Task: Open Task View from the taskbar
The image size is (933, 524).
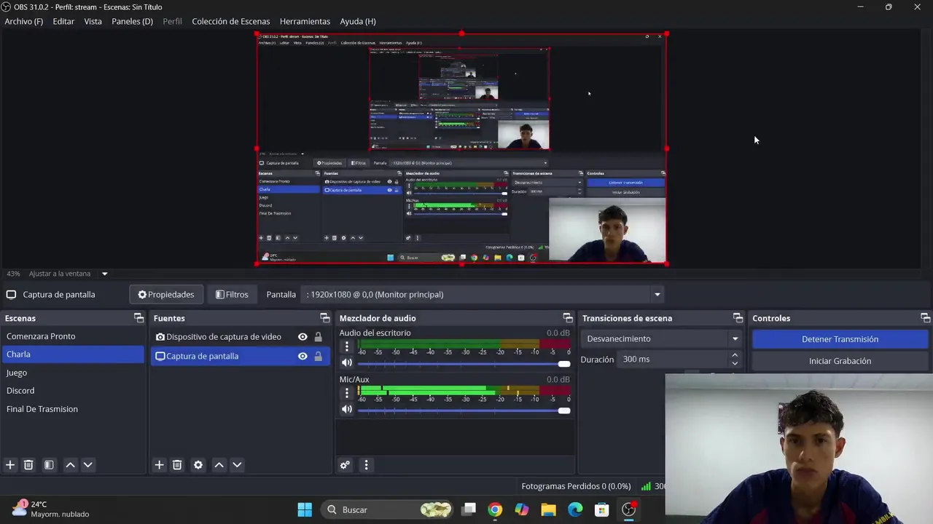Action: [469, 509]
